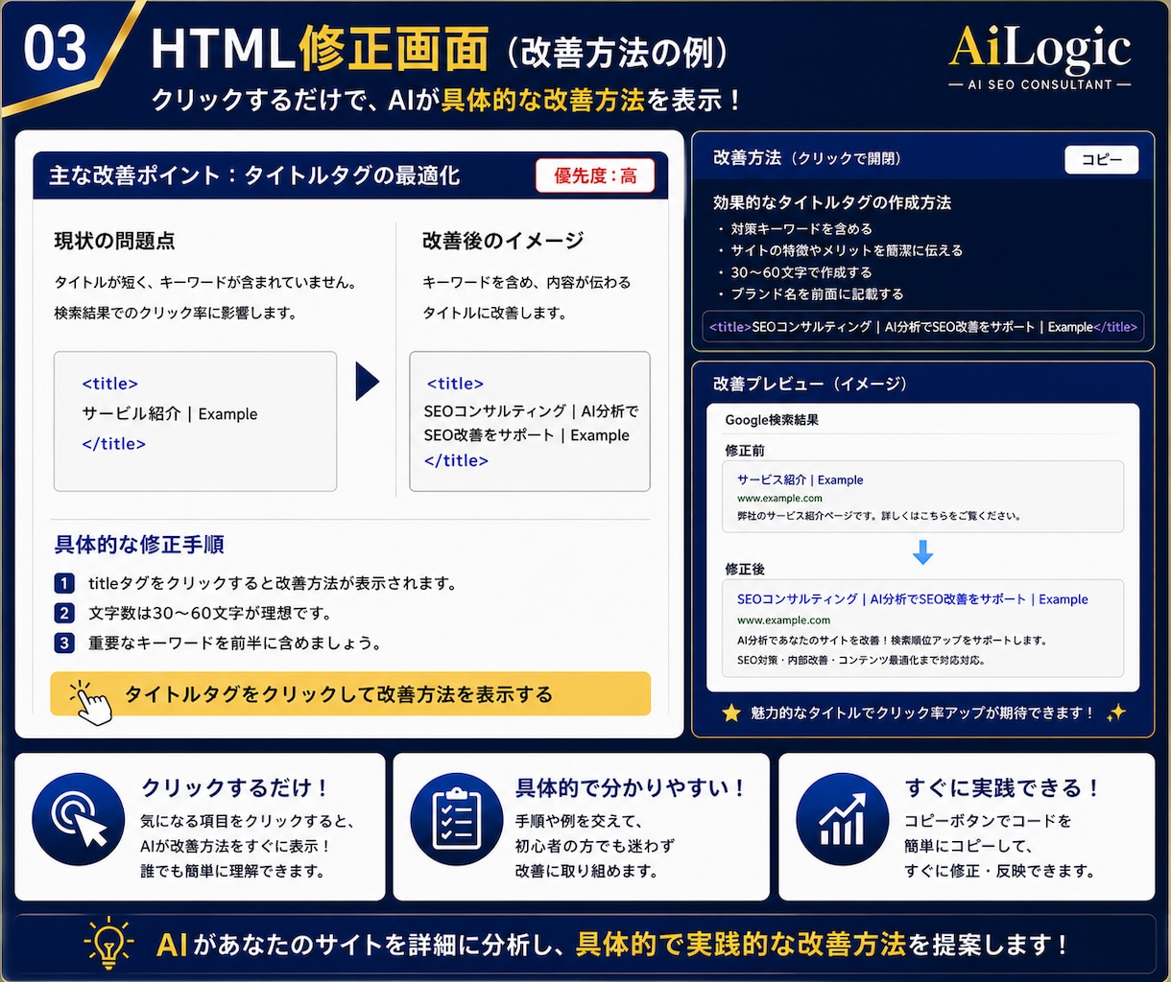This screenshot has width=1171, height=982.
Task: Click www.example.com under 修正前 result
Action: point(779,498)
